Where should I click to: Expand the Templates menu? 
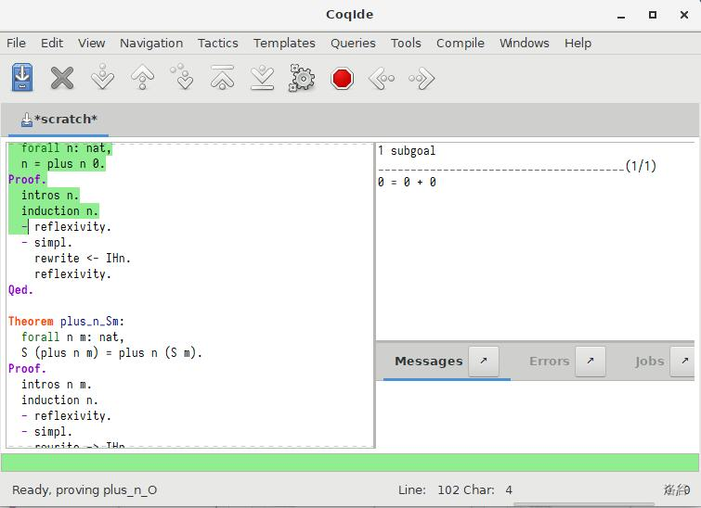(x=284, y=43)
